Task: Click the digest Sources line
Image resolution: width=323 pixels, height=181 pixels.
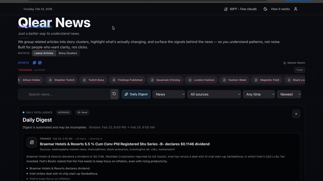Action: coord(107,149)
